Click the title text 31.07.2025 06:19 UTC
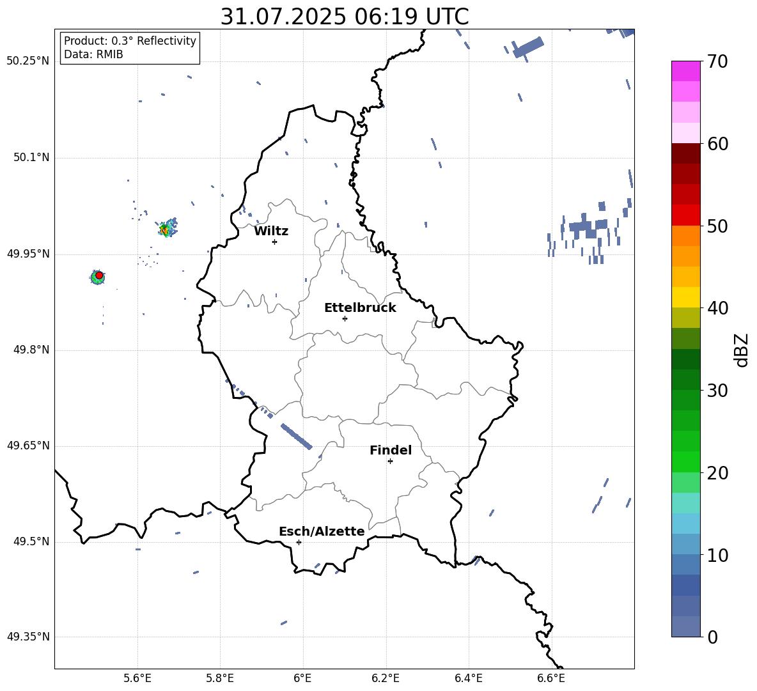 pyautogui.click(x=344, y=17)
